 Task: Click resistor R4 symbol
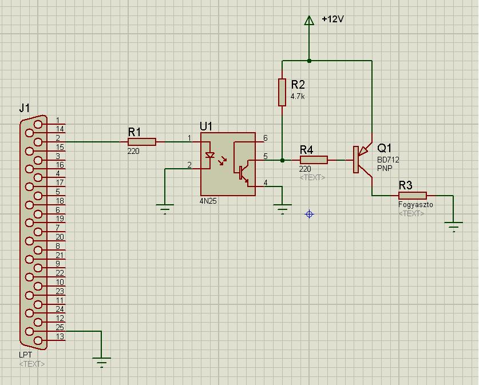[x=314, y=160]
